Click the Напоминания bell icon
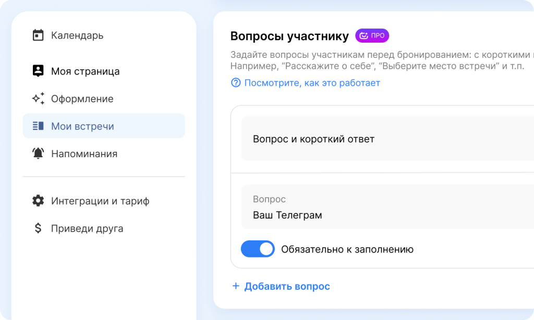The width and height of the screenshot is (534, 320). [x=38, y=154]
